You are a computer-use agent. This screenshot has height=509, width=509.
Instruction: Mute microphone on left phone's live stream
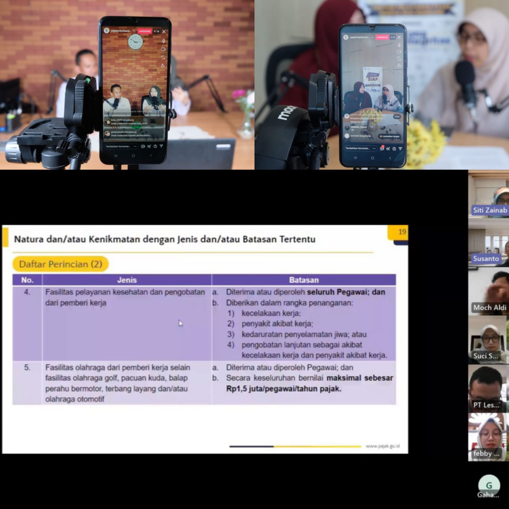pos(163,41)
